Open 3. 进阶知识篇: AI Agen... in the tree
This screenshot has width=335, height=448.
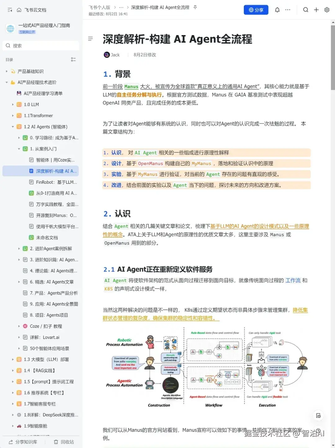pyautogui.click(x=51, y=260)
